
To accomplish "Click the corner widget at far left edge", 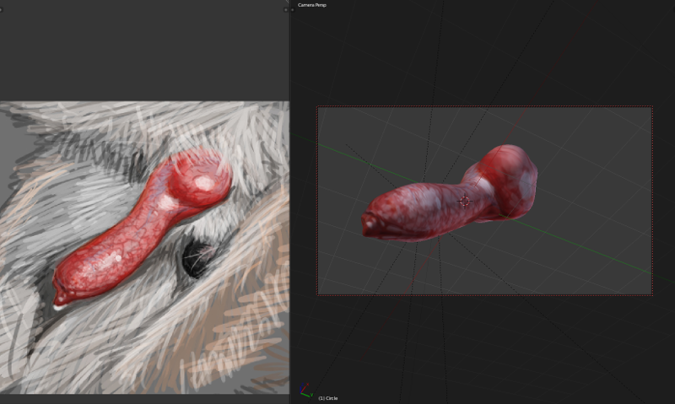I will pyautogui.click(x=2, y=9).
